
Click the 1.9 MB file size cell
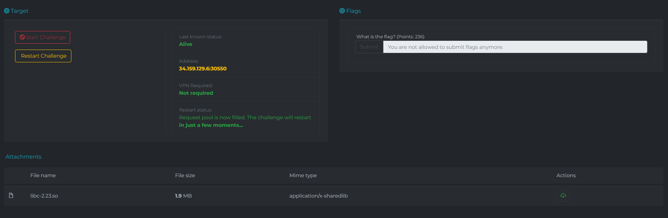pyautogui.click(x=183, y=196)
